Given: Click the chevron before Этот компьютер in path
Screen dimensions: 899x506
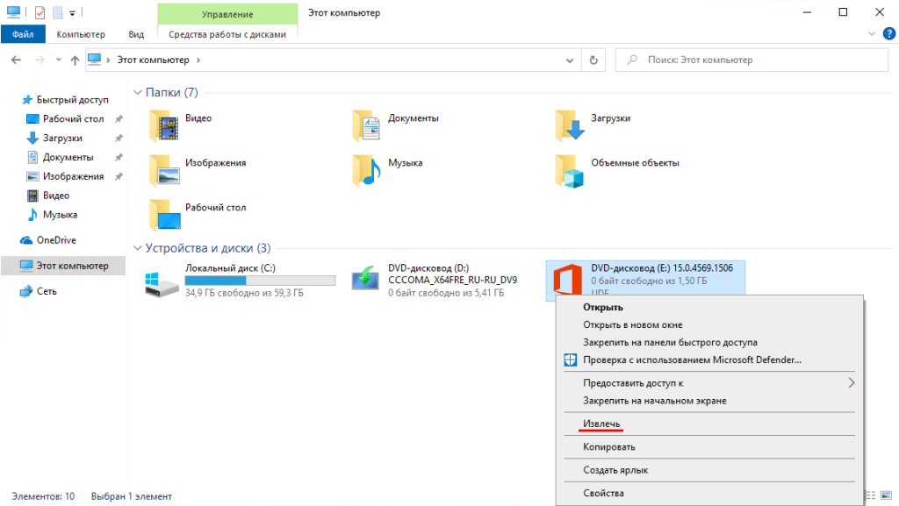Looking at the screenshot, I should 108,60.
